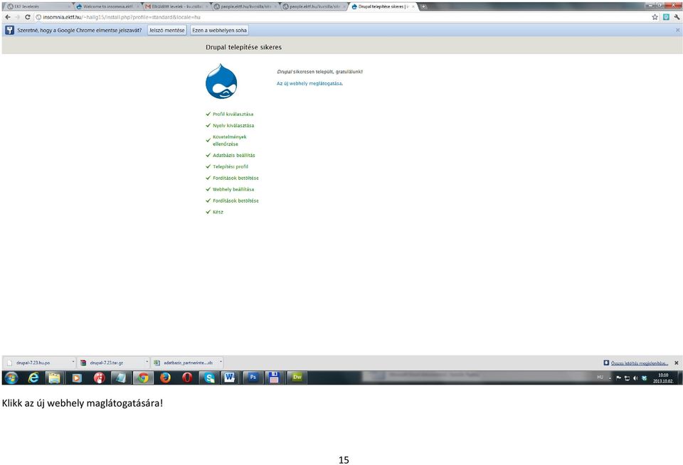The height and width of the screenshot is (465, 683).
Task: Reload the page with the refresh icon
Action: tap(28, 17)
